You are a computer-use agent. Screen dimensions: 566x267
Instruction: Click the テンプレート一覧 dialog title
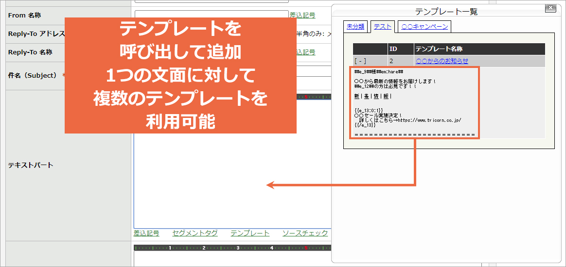446,12
